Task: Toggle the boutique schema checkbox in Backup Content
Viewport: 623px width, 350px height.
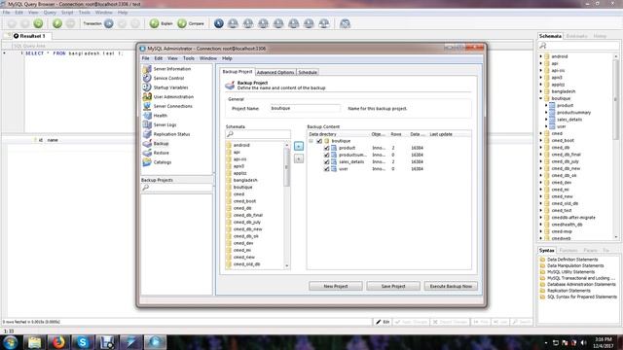Action: [x=319, y=141]
